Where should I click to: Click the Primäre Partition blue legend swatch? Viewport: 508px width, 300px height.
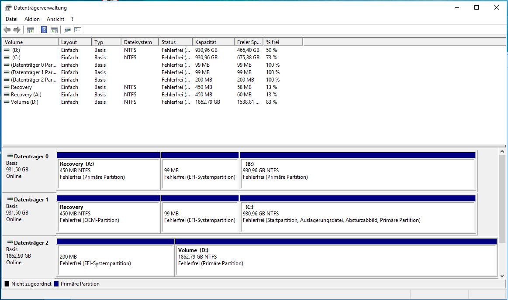(56, 284)
